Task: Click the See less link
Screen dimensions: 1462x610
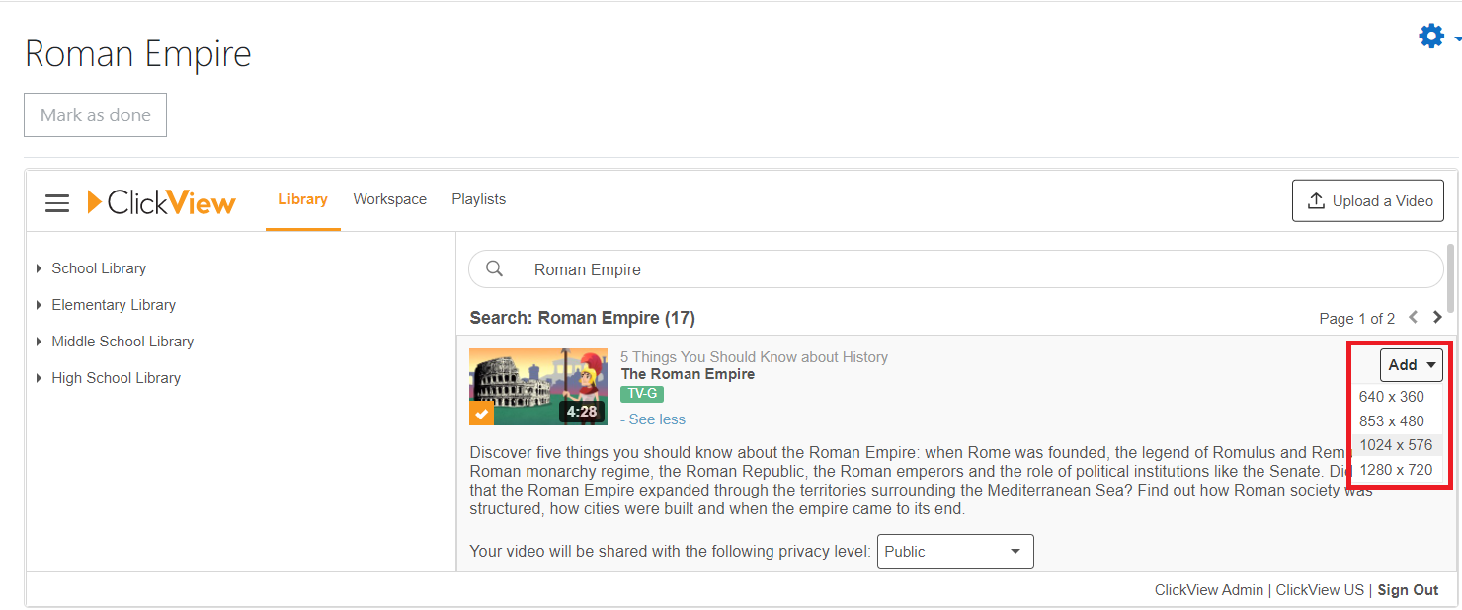Action: point(653,419)
